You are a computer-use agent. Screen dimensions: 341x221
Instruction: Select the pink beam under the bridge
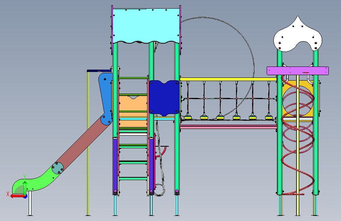point(229,127)
